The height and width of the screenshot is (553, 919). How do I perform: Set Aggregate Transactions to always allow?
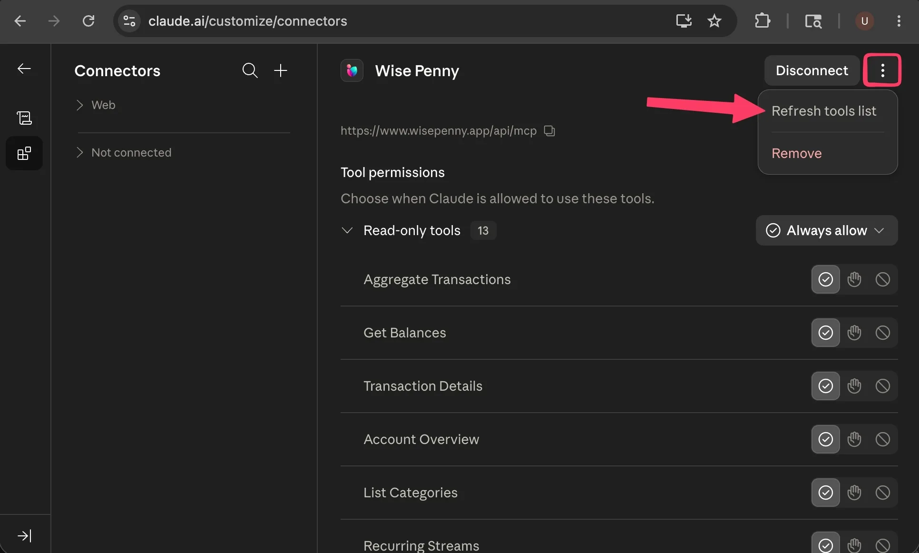pos(826,279)
